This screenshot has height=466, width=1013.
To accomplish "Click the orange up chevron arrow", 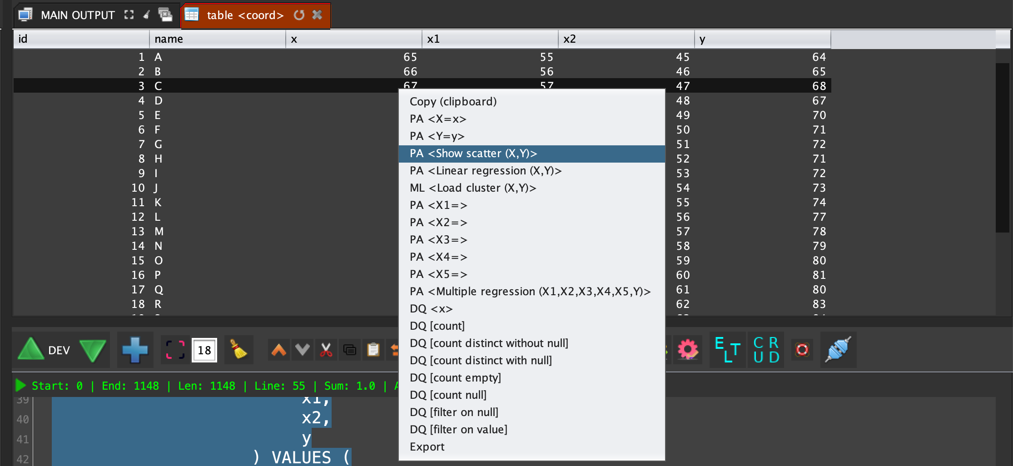I will coord(278,350).
